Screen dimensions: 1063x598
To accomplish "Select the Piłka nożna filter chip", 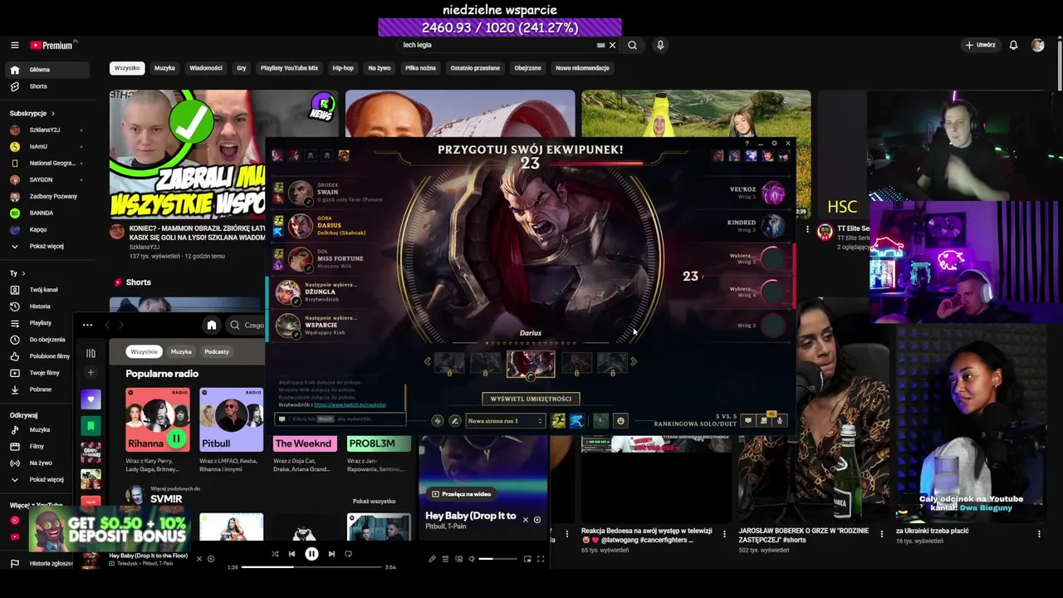I will click(x=420, y=68).
